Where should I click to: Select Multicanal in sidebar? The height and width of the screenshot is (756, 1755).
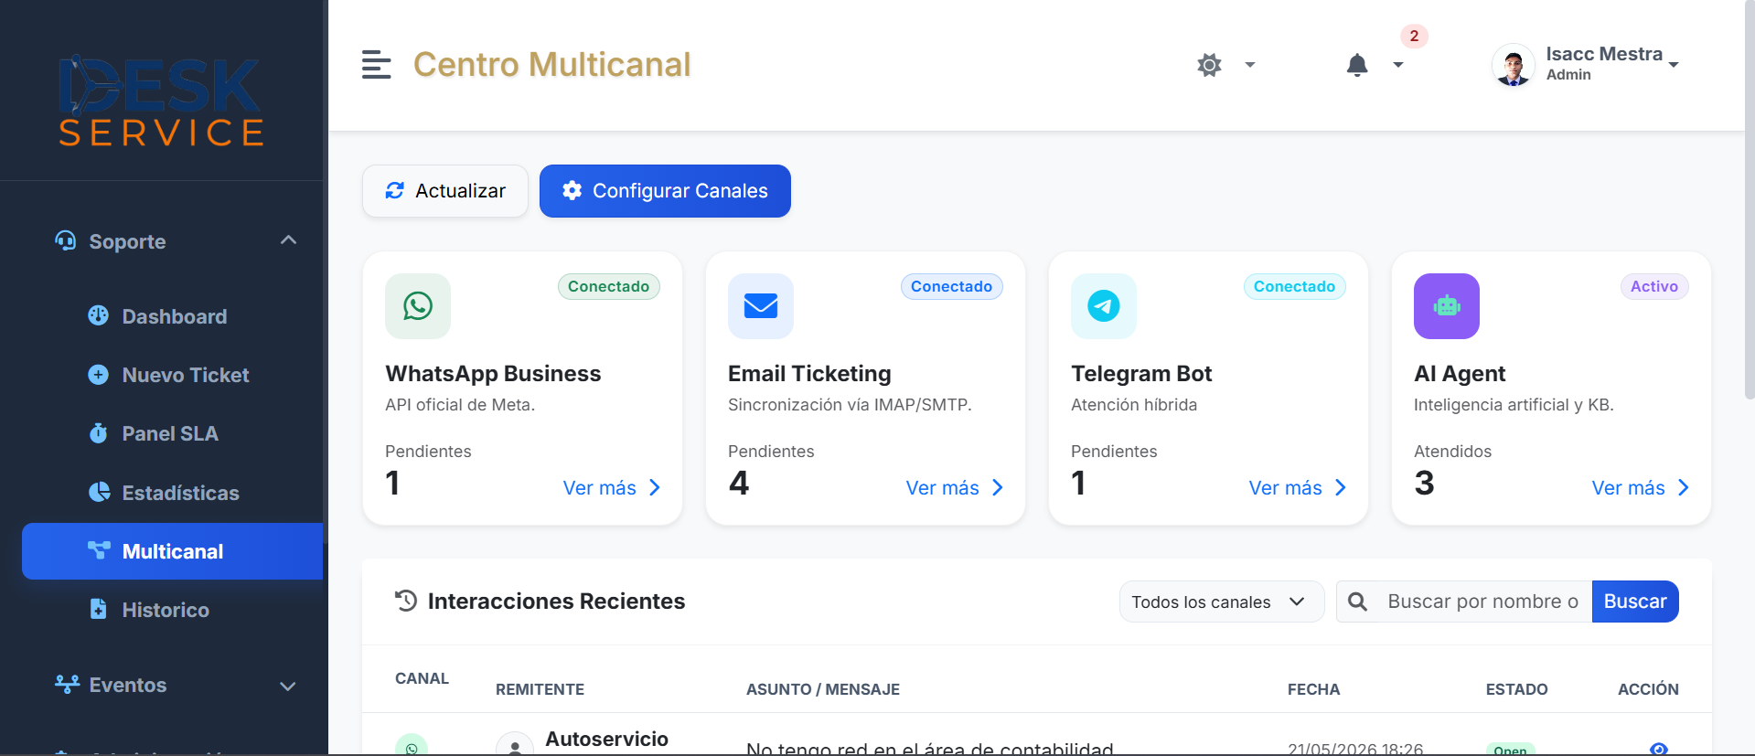[173, 551]
